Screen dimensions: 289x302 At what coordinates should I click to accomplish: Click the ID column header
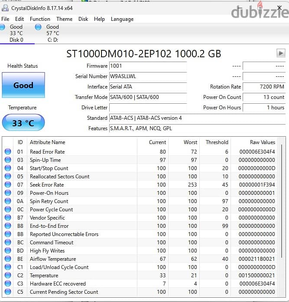click(x=20, y=142)
